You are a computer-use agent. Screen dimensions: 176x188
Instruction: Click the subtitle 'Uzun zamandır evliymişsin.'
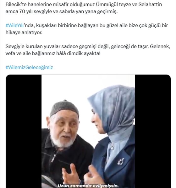(x=88, y=186)
